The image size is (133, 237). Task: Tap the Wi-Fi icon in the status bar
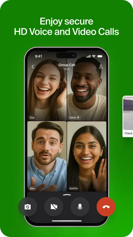tap(94, 56)
